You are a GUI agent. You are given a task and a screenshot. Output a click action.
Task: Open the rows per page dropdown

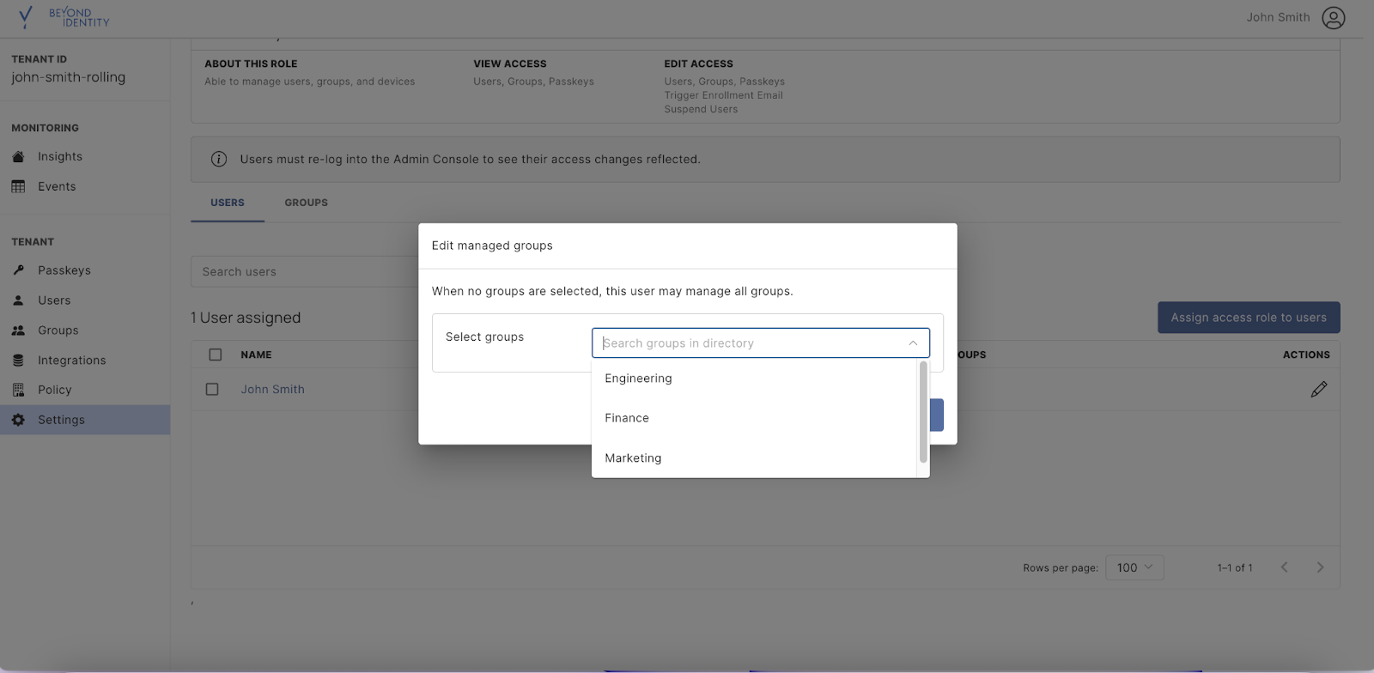pyautogui.click(x=1134, y=567)
